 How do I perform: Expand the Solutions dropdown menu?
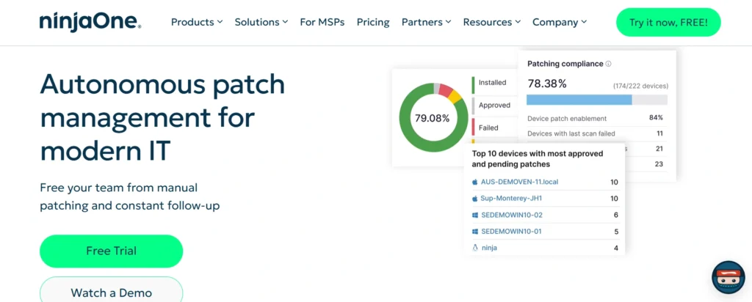coord(261,22)
